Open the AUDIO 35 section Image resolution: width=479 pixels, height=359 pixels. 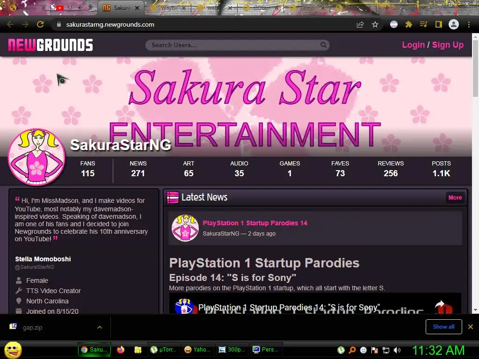pyautogui.click(x=239, y=169)
